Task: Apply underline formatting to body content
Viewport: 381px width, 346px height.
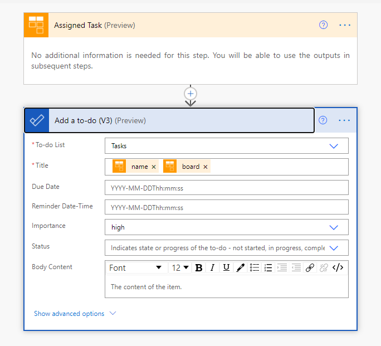Action: point(226,268)
